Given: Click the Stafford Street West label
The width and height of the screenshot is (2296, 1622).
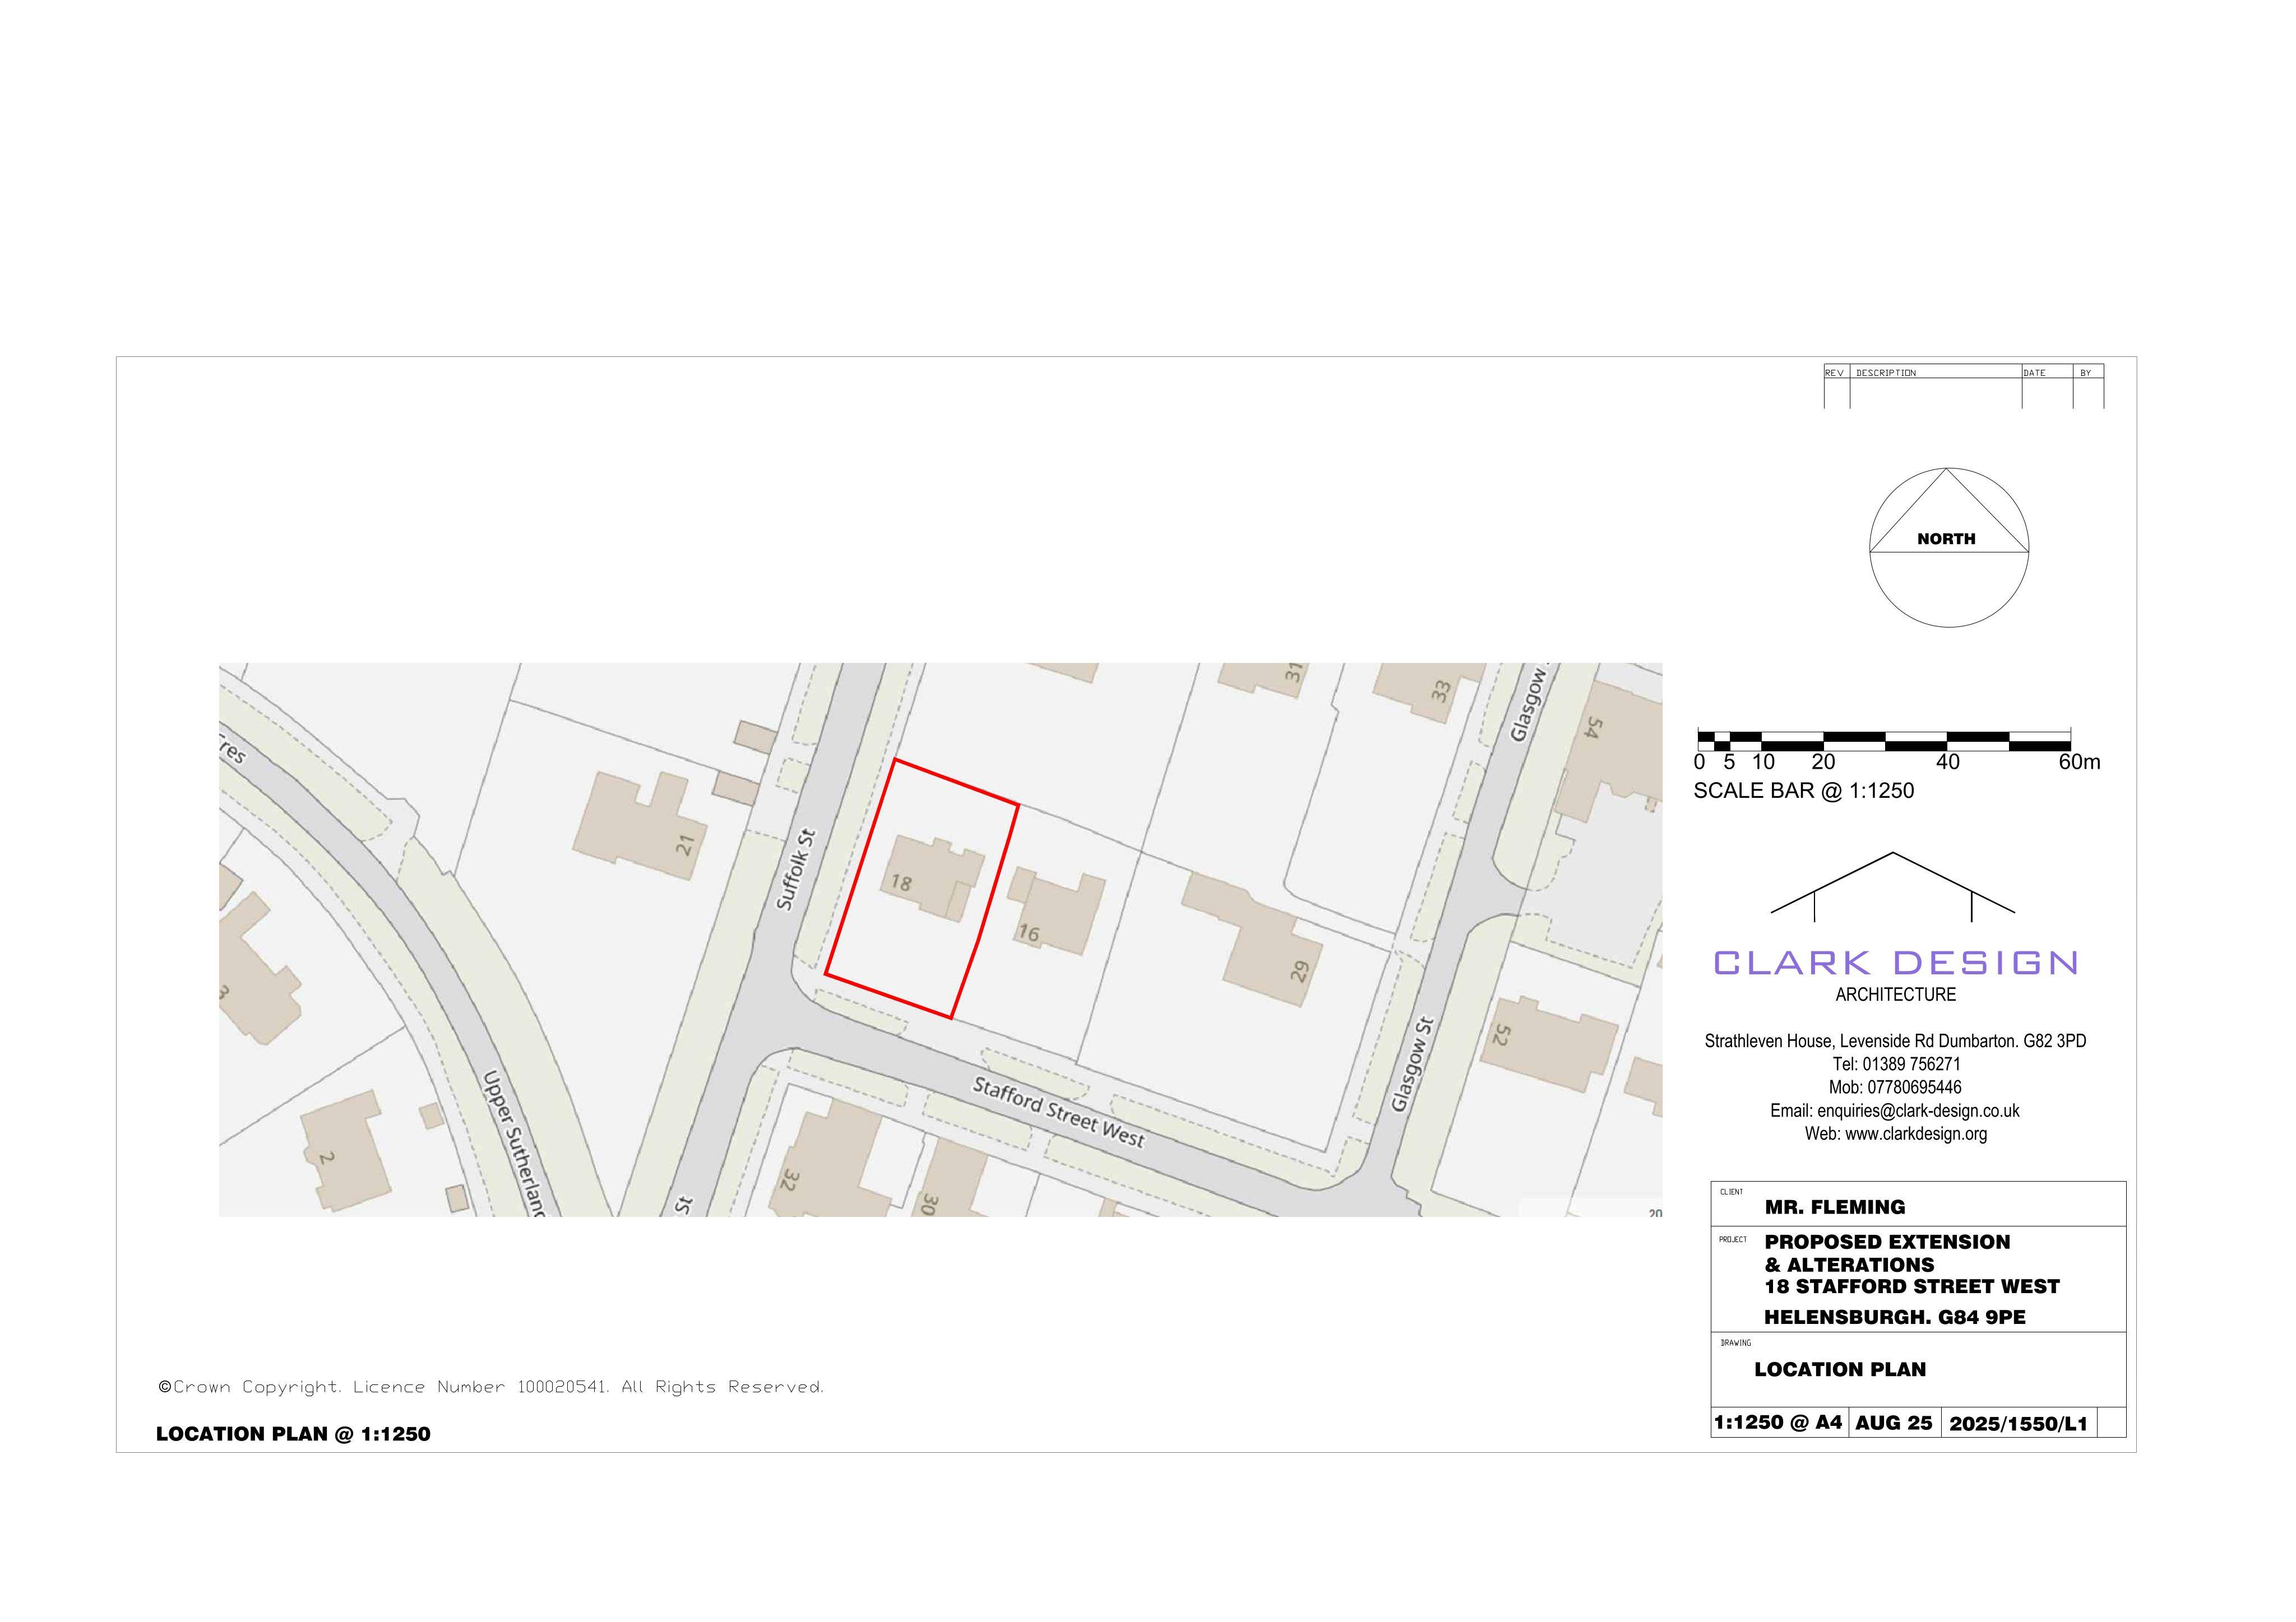Looking at the screenshot, I should [x=1059, y=1112].
